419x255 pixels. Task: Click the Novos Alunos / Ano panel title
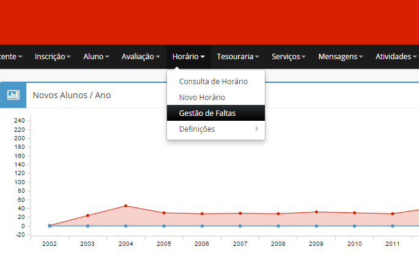(x=72, y=95)
